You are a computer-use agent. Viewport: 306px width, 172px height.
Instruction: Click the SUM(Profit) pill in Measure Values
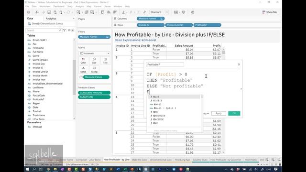(x=94, y=97)
